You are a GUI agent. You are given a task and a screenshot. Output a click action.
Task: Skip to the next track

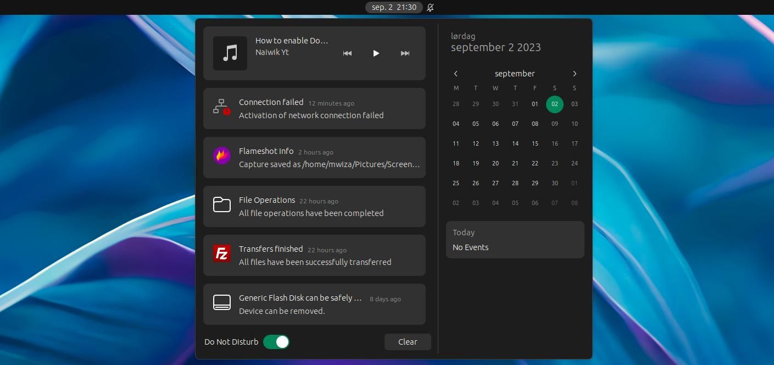[405, 53]
